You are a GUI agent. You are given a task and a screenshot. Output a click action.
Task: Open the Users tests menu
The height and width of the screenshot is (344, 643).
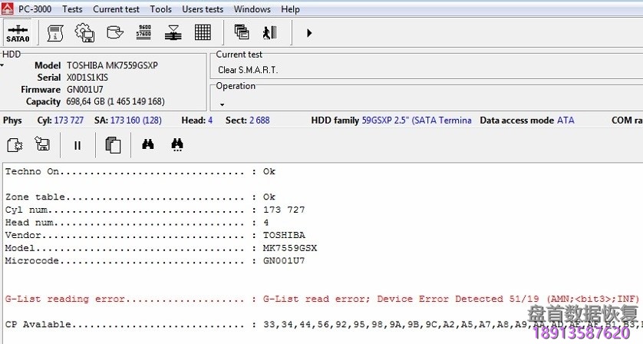(x=203, y=9)
